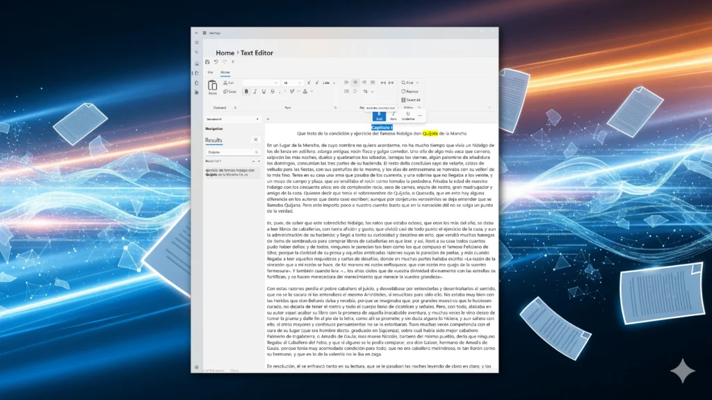Go to the next search result arrow
This screenshot has width=712, height=400.
259,161
